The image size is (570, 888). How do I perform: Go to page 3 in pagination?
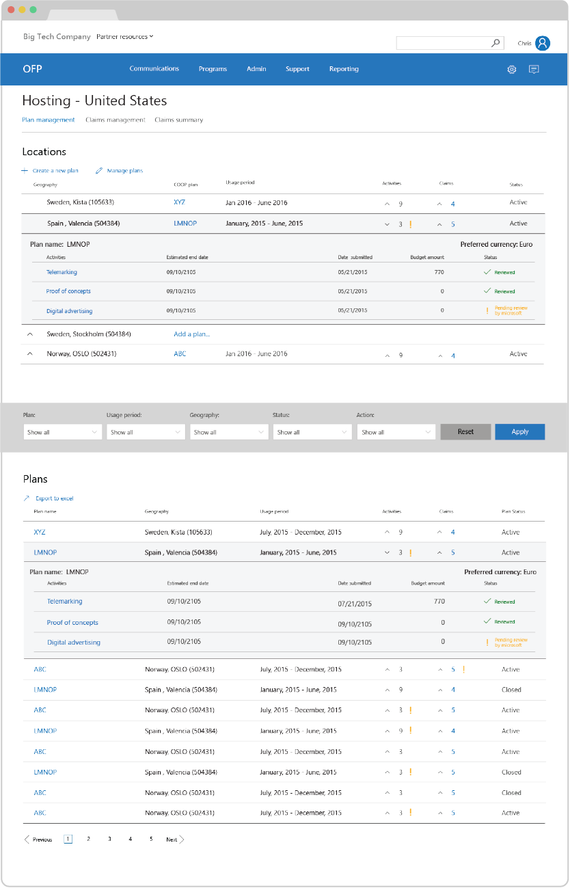click(x=109, y=839)
